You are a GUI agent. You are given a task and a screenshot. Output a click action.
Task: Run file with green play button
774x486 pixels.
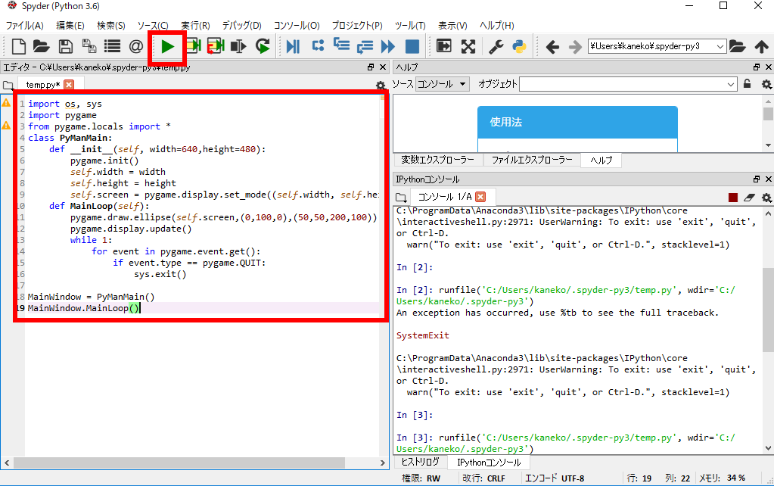pos(168,47)
